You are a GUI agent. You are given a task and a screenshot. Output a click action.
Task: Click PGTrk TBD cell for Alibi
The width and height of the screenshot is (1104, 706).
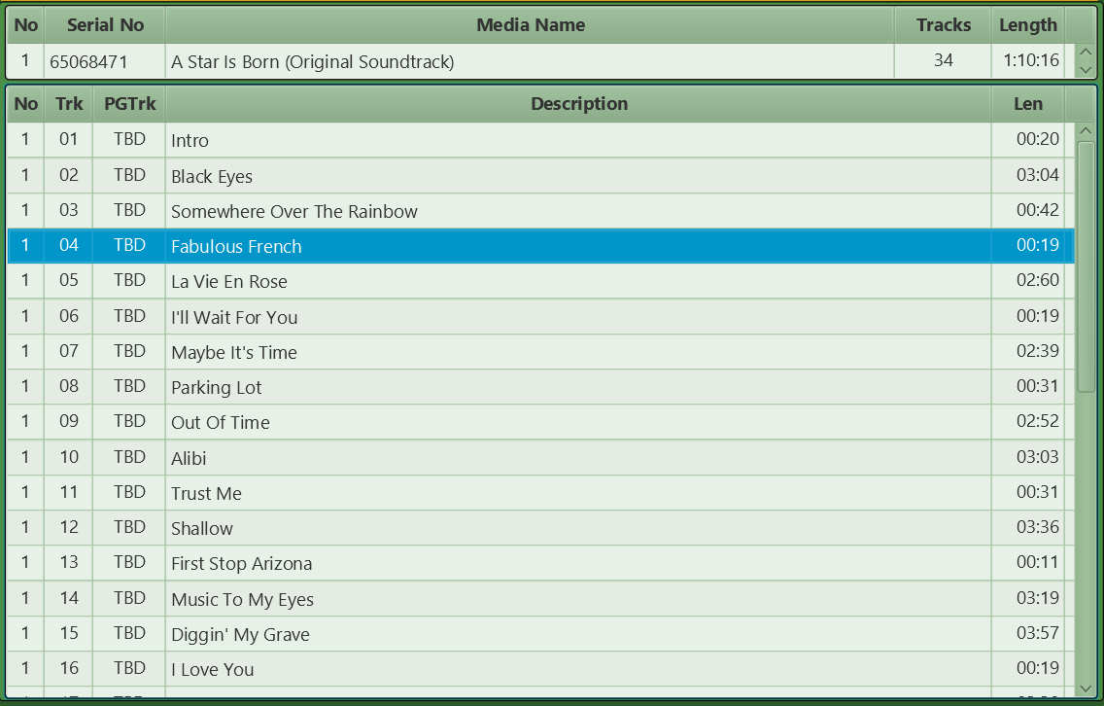pyautogui.click(x=129, y=457)
